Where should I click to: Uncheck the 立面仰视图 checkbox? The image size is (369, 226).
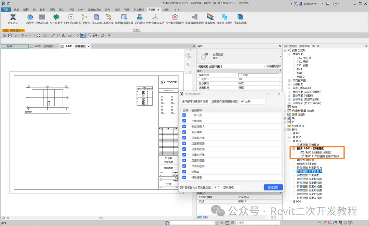tap(184, 138)
